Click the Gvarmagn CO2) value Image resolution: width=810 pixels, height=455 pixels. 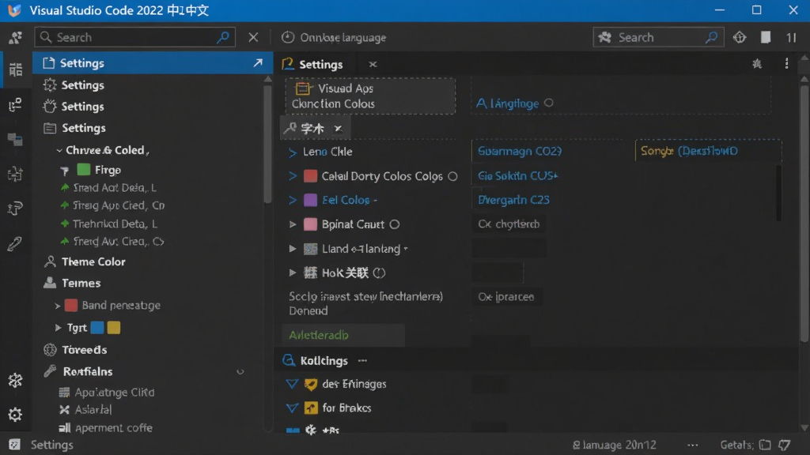(520, 151)
